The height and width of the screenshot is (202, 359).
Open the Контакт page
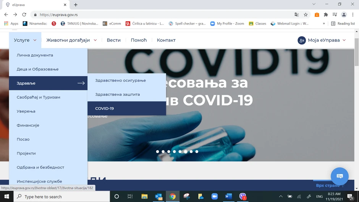[166, 40]
